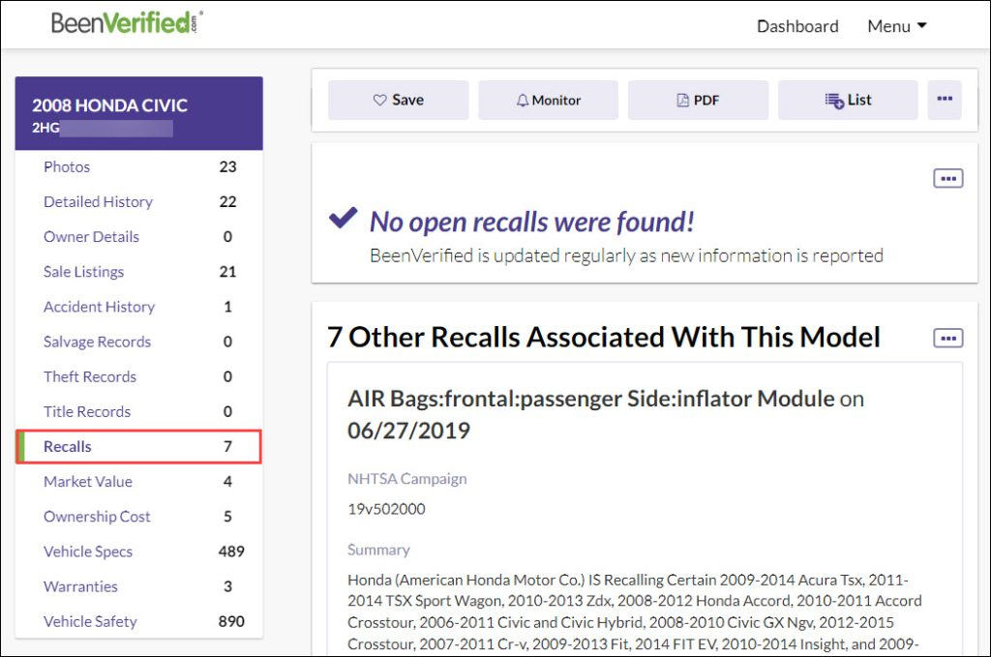Select Recalls in sidebar
Image resolution: width=991 pixels, height=657 pixels.
click(x=138, y=447)
